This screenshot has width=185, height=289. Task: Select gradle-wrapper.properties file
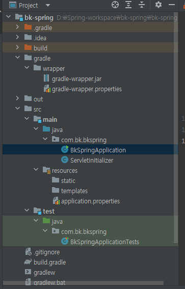[87, 89]
